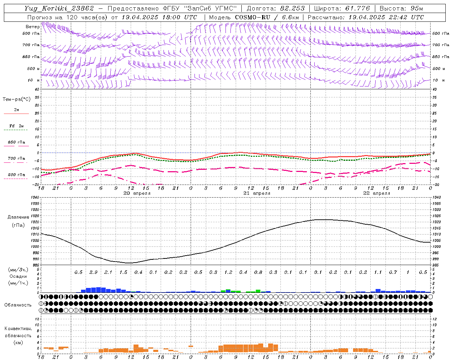Image resolution: width=451 pixels, height=360 pixels.
Task: Click the 1.5 precipitation value
Action: point(123,272)
